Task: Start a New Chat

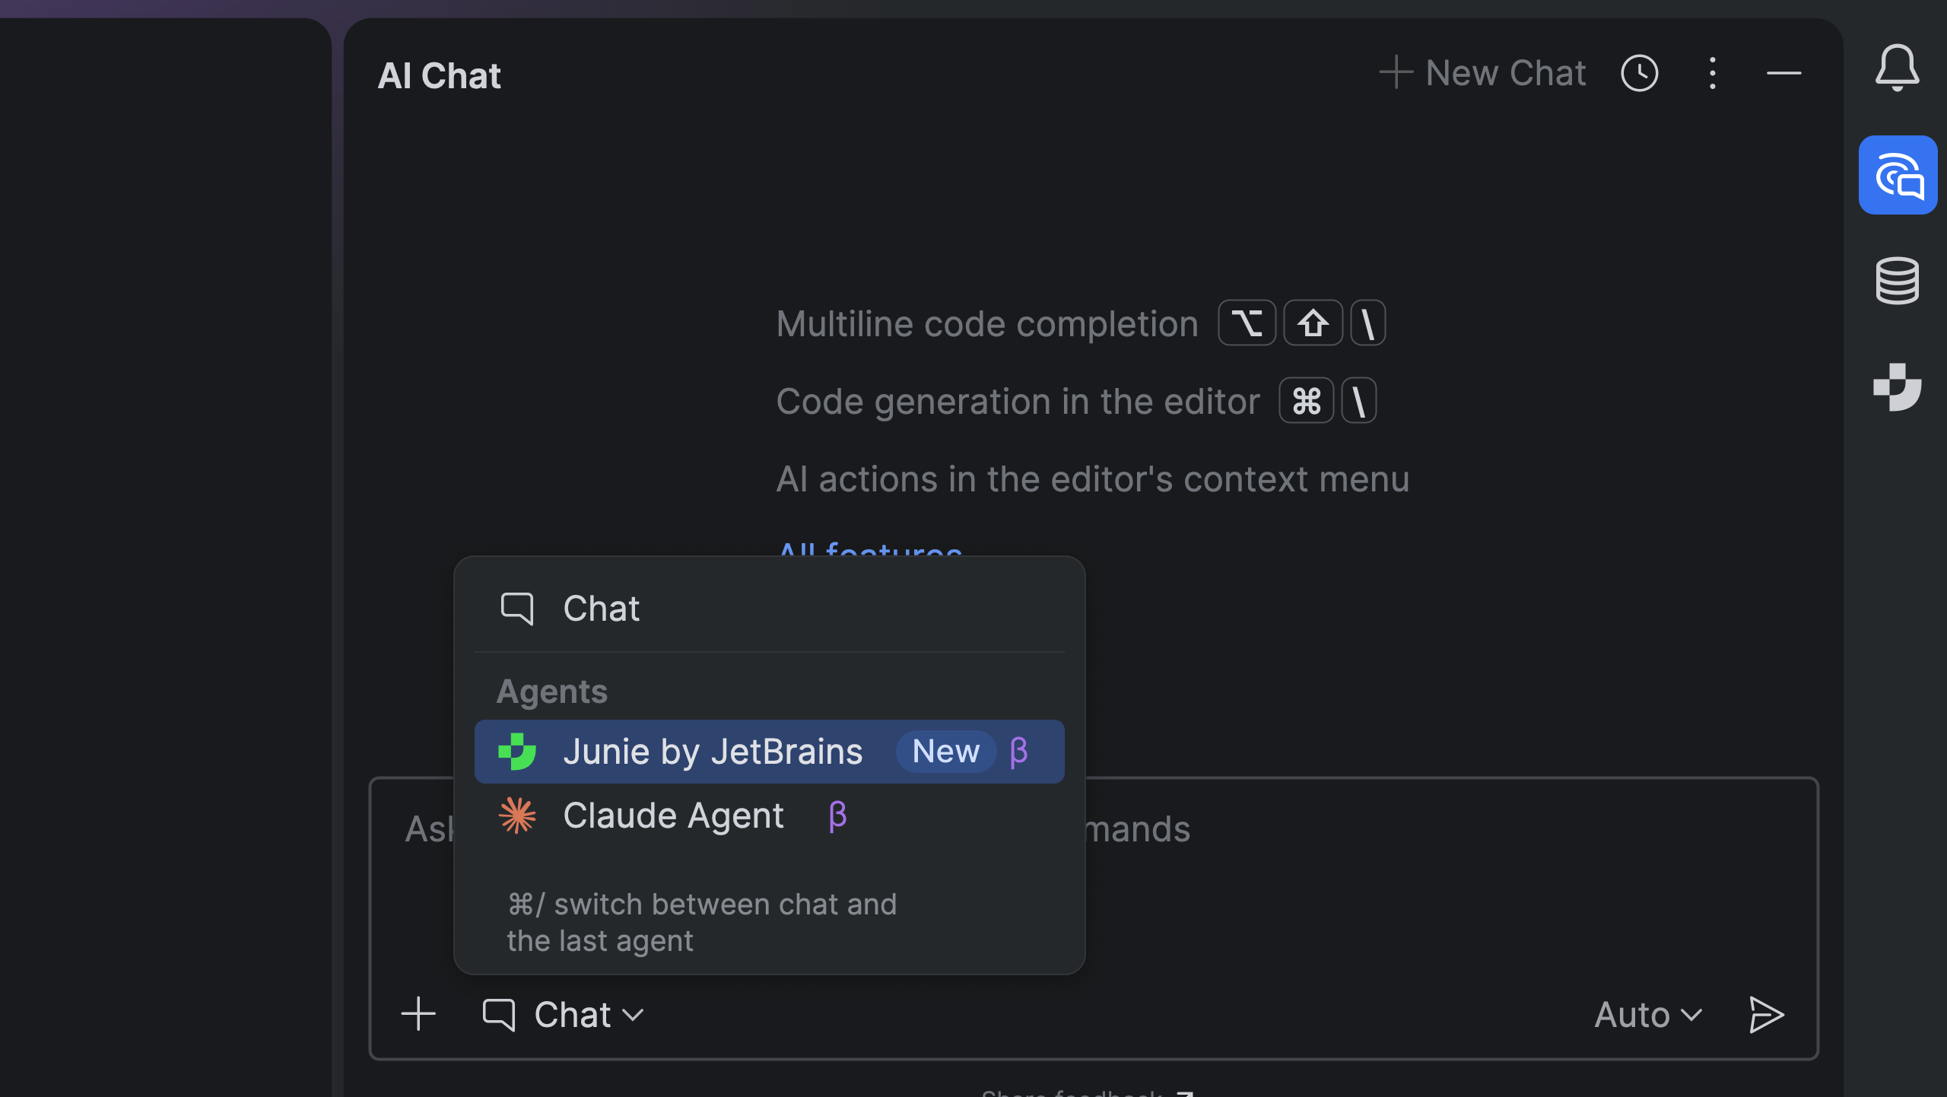Action: [x=1483, y=74]
